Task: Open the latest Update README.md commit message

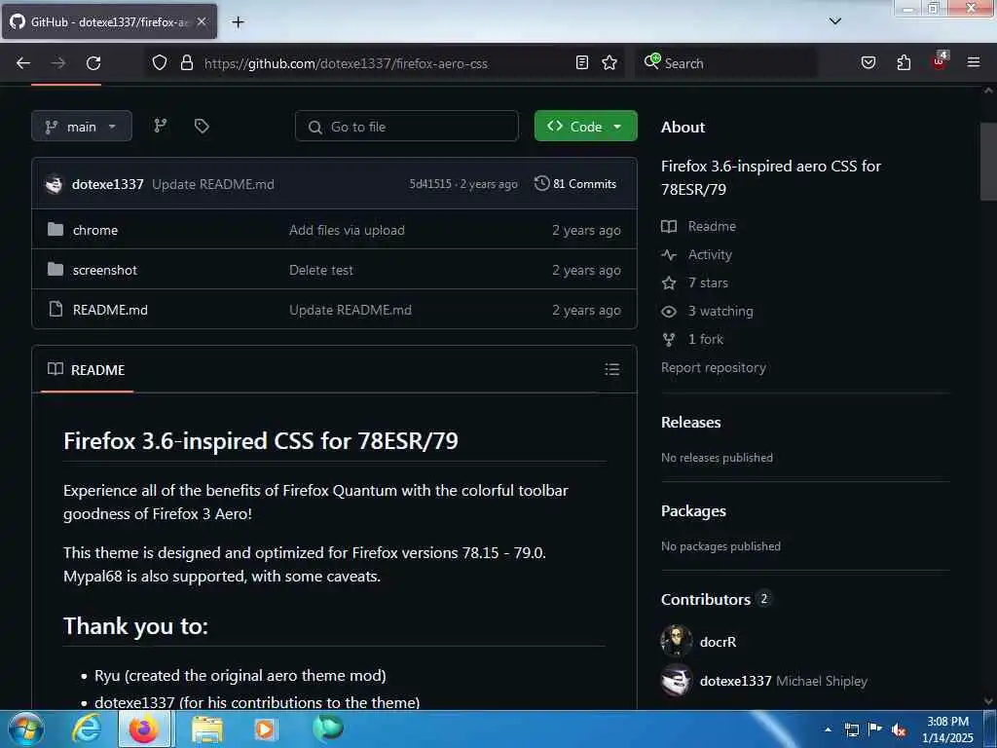Action: 213,184
